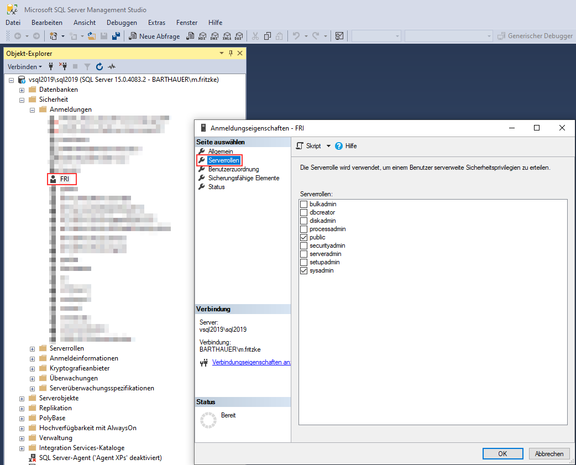Confirm the dialog with OK
576x465 pixels.
point(502,453)
